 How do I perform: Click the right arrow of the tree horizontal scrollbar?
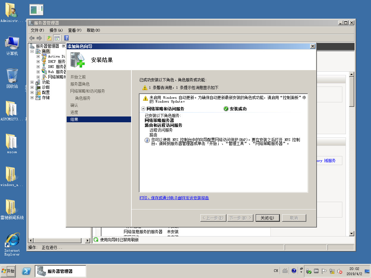(x=88, y=240)
